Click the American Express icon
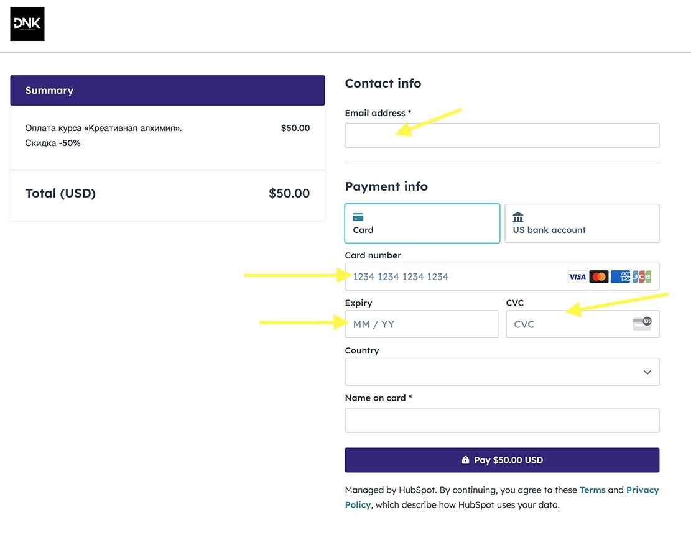Viewport: 691px width, 538px height. click(621, 276)
